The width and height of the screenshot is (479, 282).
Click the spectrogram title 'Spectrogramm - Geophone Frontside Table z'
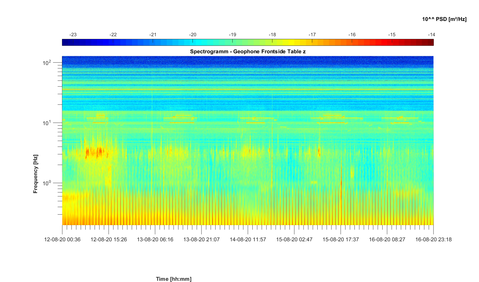point(248,51)
